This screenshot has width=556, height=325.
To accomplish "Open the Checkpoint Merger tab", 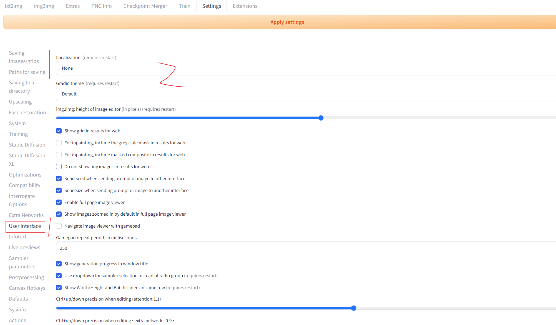I will click(145, 6).
